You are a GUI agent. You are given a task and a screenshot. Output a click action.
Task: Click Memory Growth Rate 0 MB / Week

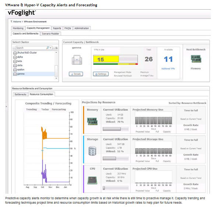pyautogui.click(x=191, y=130)
